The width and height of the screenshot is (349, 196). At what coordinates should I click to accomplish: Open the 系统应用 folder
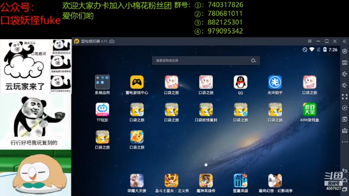tap(102, 82)
